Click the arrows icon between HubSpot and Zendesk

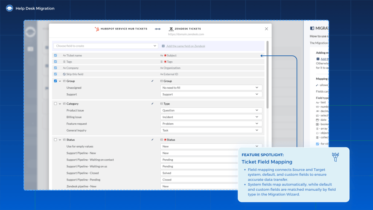tap(158, 29)
